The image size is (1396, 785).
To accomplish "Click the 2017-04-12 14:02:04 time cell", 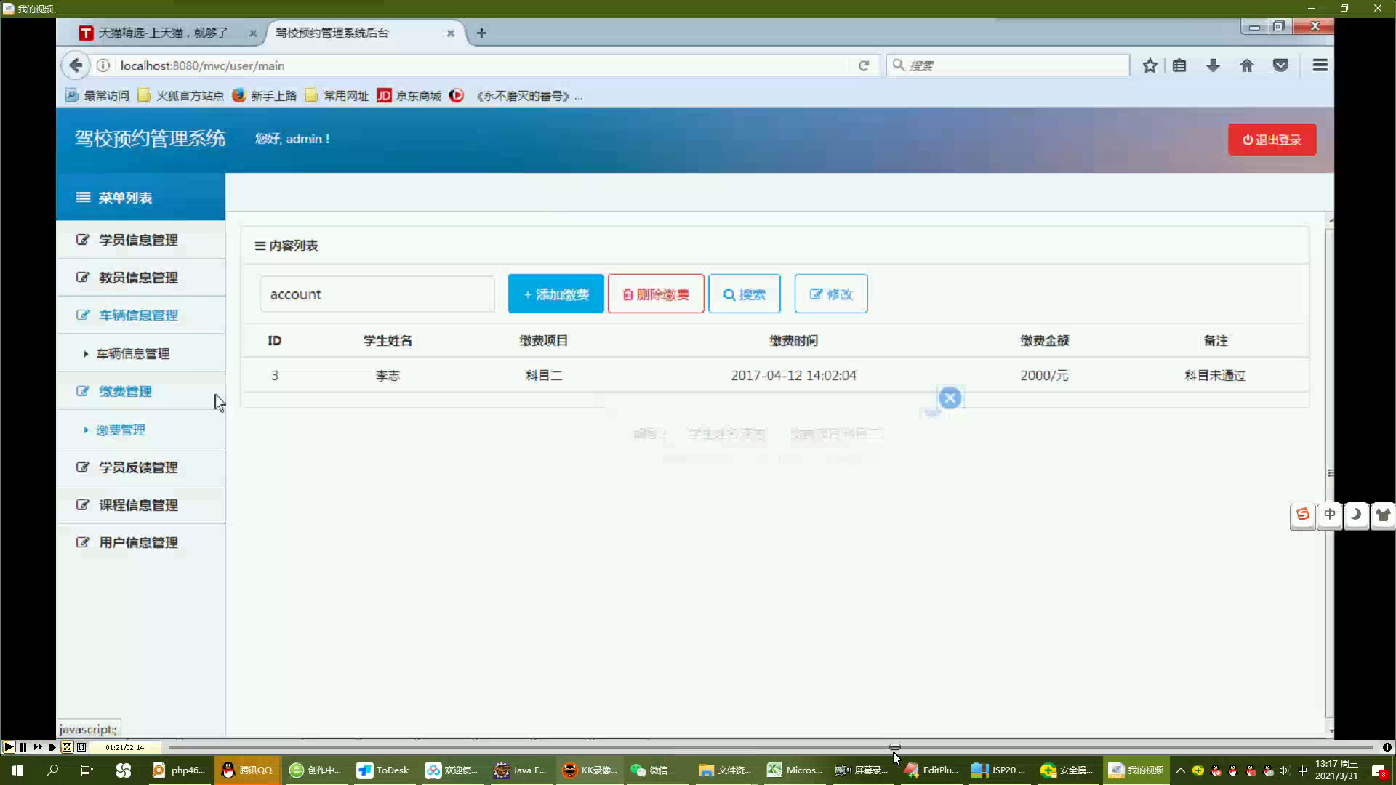I will click(x=793, y=376).
